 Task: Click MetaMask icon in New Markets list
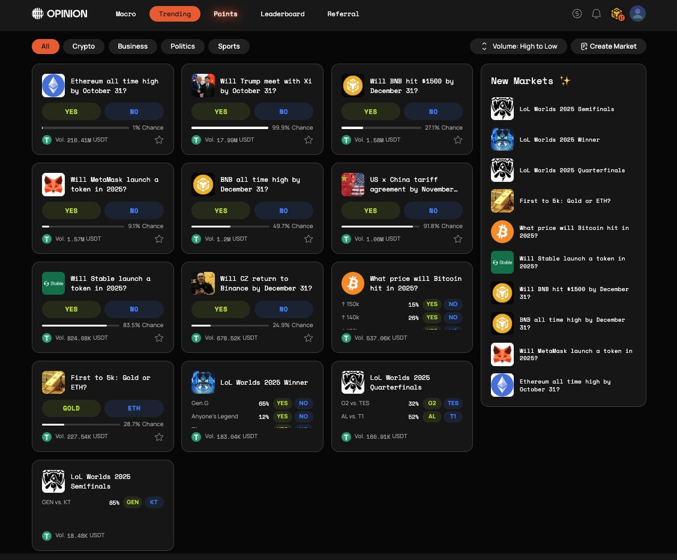pyautogui.click(x=502, y=354)
